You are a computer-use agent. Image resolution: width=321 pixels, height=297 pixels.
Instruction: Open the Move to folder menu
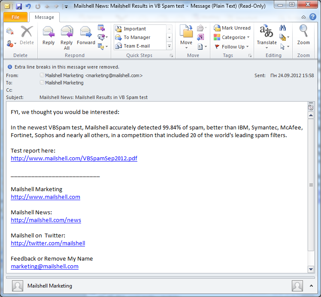pyautogui.click(x=186, y=37)
